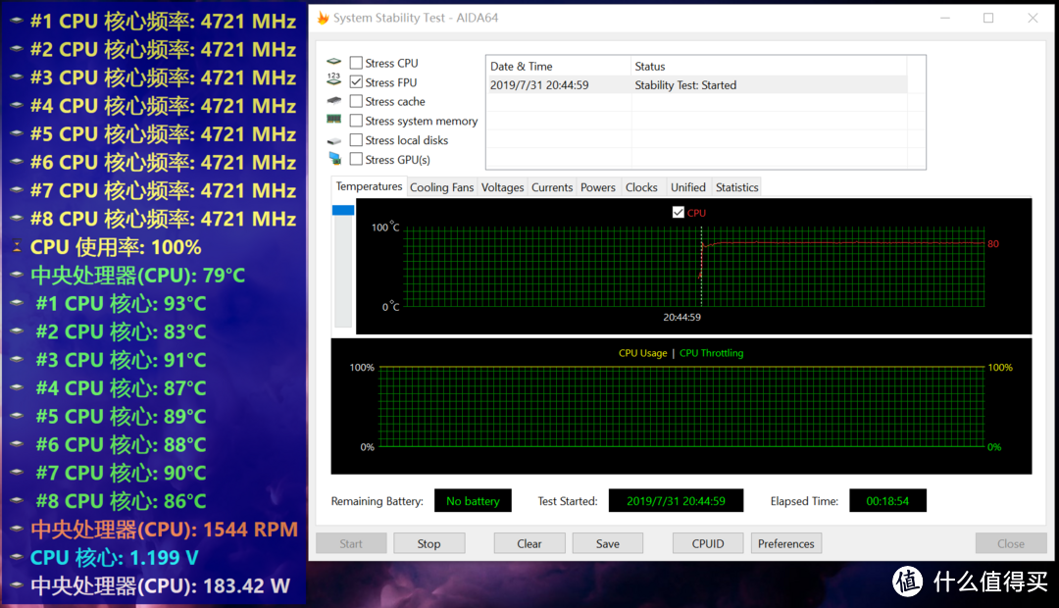1059x608 pixels.
Task: Click the Stop button
Action: [429, 543]
